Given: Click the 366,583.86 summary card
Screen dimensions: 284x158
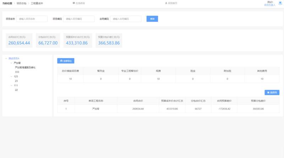Looking at the screenshot, I should coord(109,40).
